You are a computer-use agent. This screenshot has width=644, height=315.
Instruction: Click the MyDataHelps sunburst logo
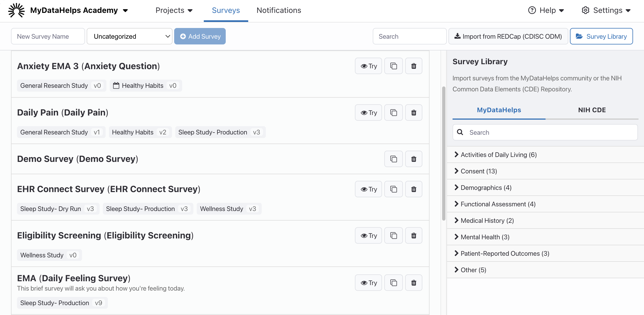(x=16, y=10)
